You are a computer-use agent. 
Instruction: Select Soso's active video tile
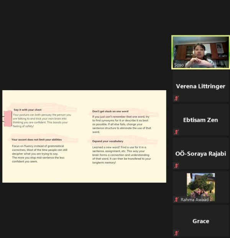coord(200,52)
